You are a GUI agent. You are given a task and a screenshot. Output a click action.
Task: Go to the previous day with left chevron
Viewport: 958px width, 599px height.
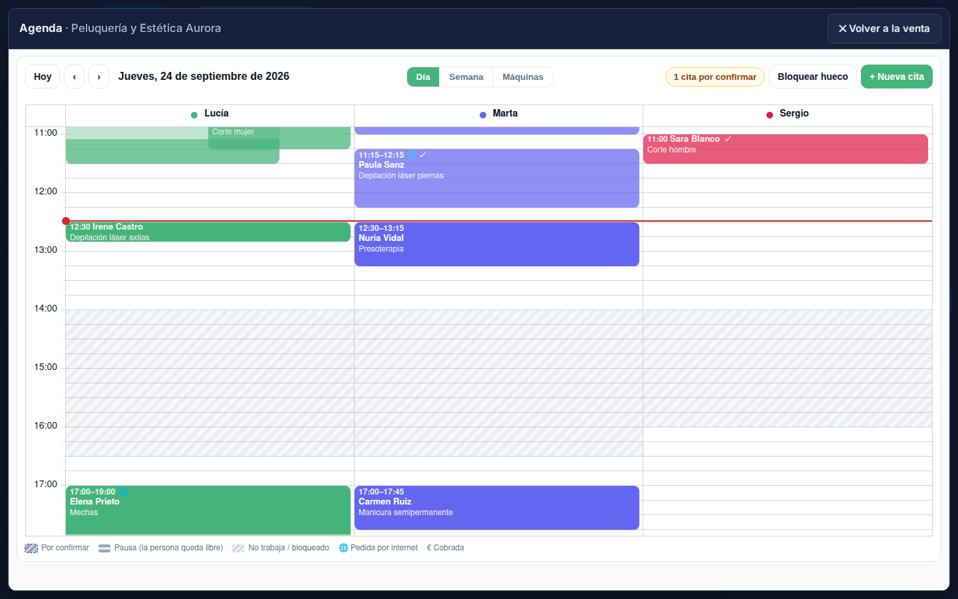[x=74, y=77]
